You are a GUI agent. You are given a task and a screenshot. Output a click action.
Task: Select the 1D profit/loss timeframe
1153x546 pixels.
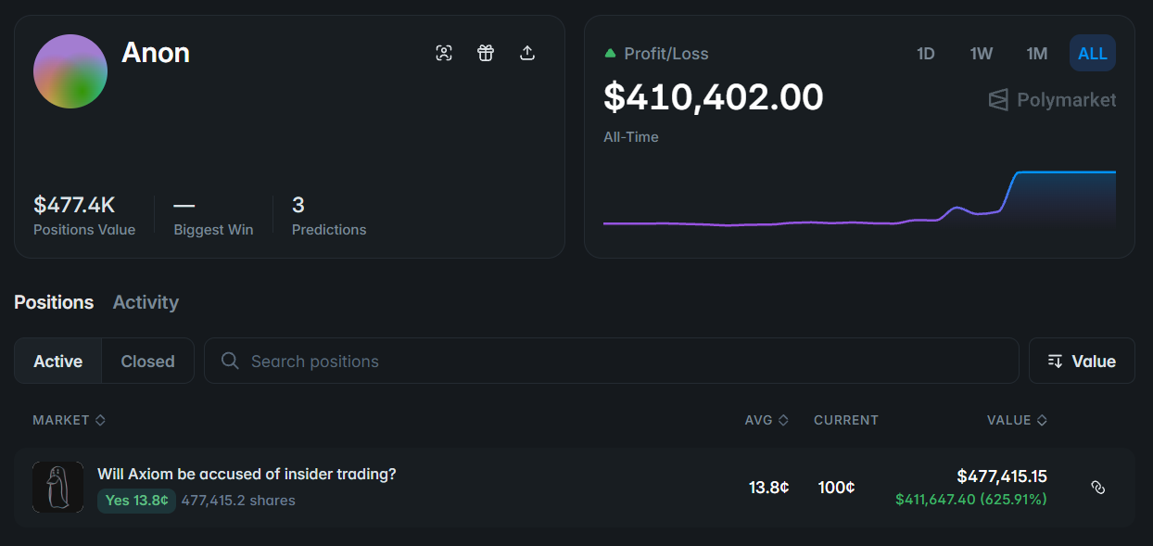[x=925, y=54]
